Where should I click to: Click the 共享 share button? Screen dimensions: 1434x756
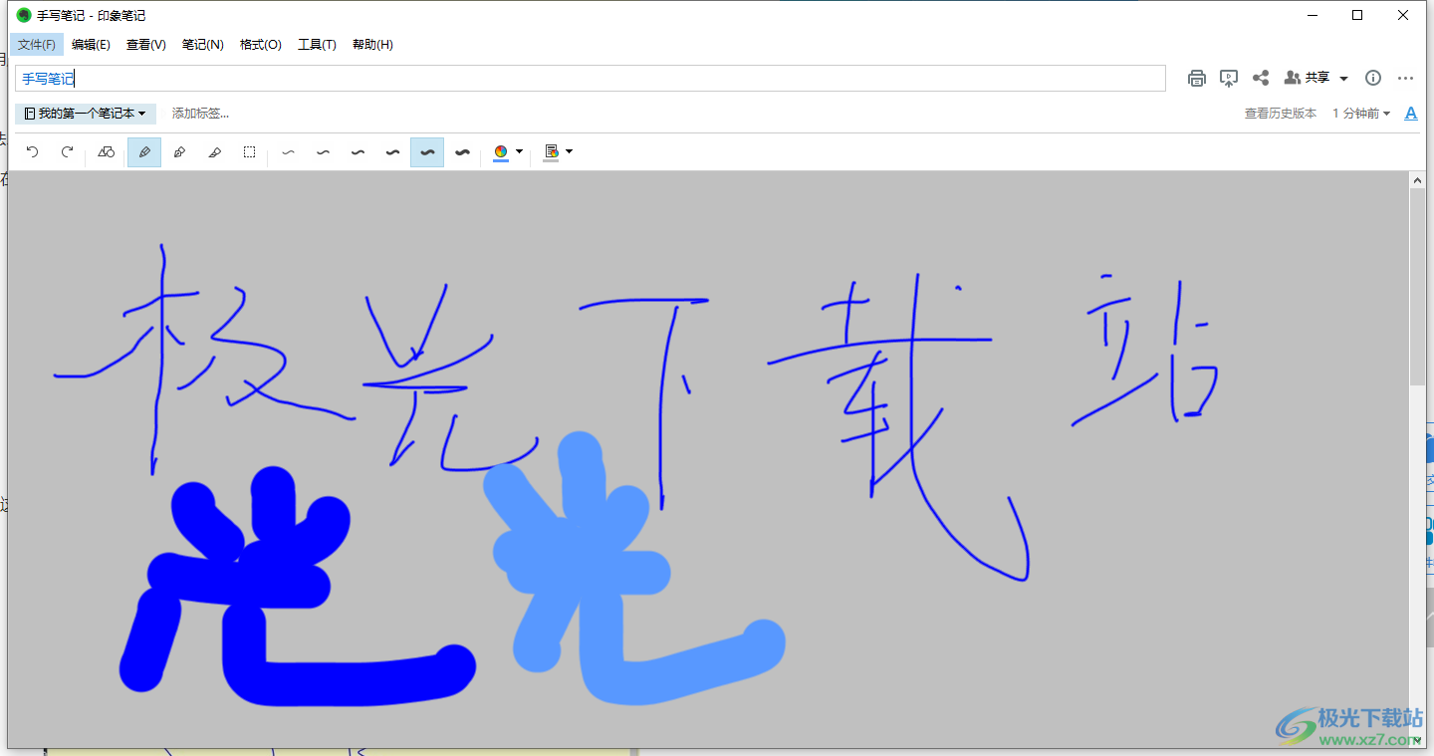[1308, 78]
